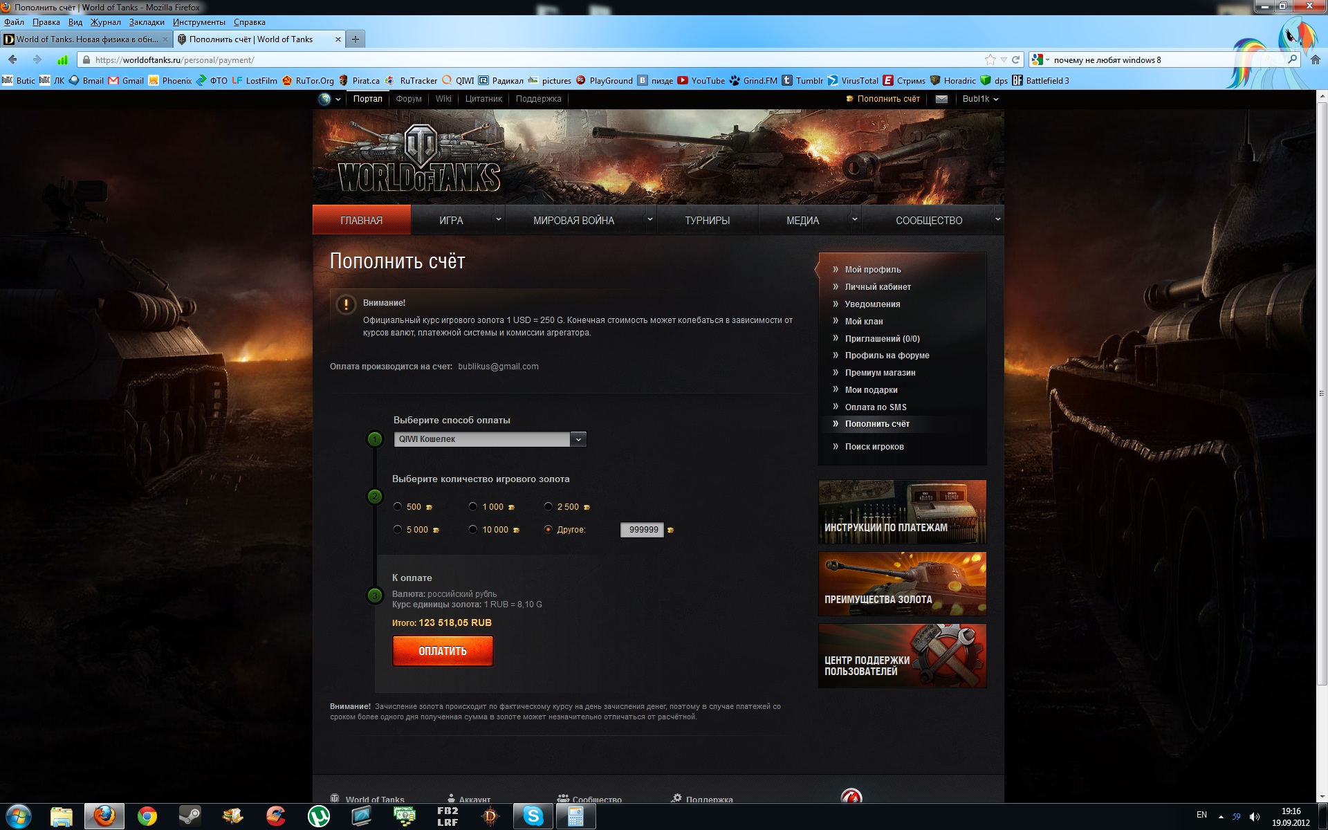Select the Другое custom amount radio
Image resolution: width=1328 pixels, height=830 pixels.
[x=548, y=529]
